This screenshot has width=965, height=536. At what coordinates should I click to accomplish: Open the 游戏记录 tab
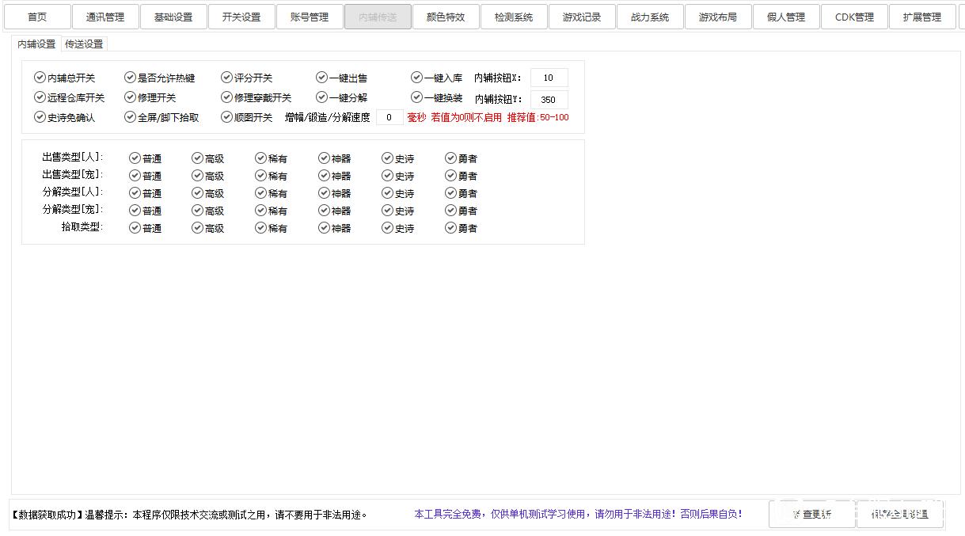tap(582, 17)
